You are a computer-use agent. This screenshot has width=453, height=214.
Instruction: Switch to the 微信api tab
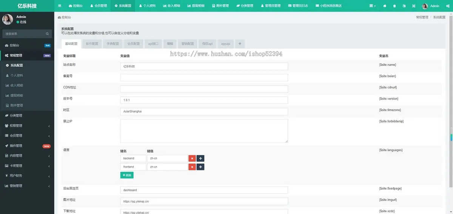pos(207,44)
